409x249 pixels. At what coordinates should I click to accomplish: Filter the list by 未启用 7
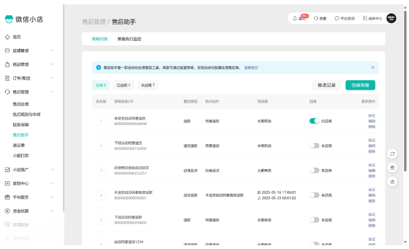(148, 85)
